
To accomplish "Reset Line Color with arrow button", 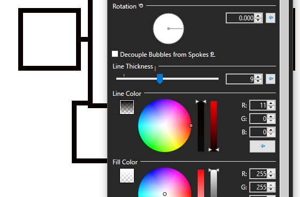I will pos(262,146).
